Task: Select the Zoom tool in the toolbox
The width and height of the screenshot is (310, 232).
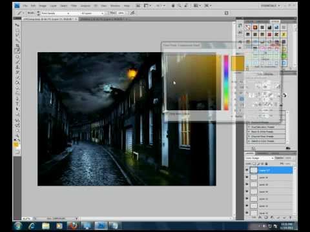Action: point(17,135)
